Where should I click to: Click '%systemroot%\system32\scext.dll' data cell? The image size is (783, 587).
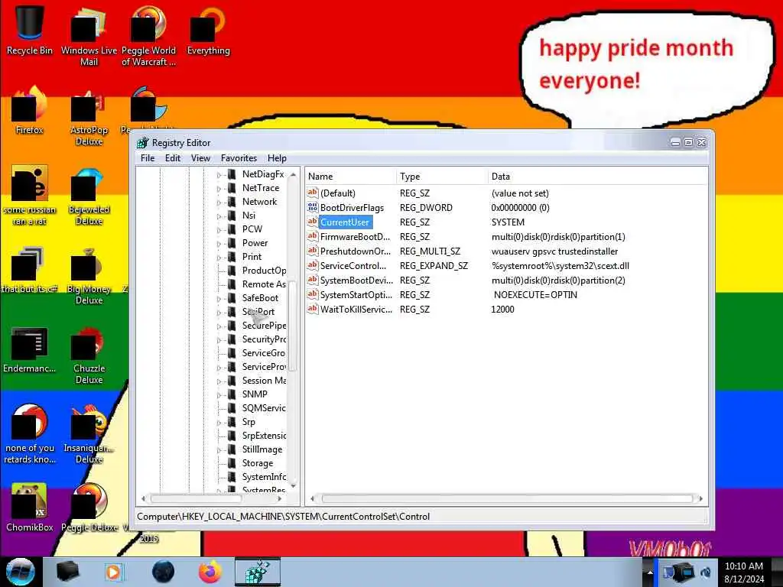pyautogui.click(x=560, y=265)
